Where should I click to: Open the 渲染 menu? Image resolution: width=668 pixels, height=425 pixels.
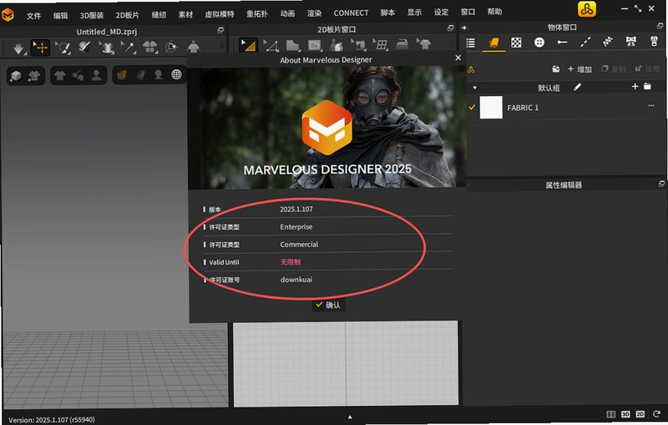coord(315,13)
